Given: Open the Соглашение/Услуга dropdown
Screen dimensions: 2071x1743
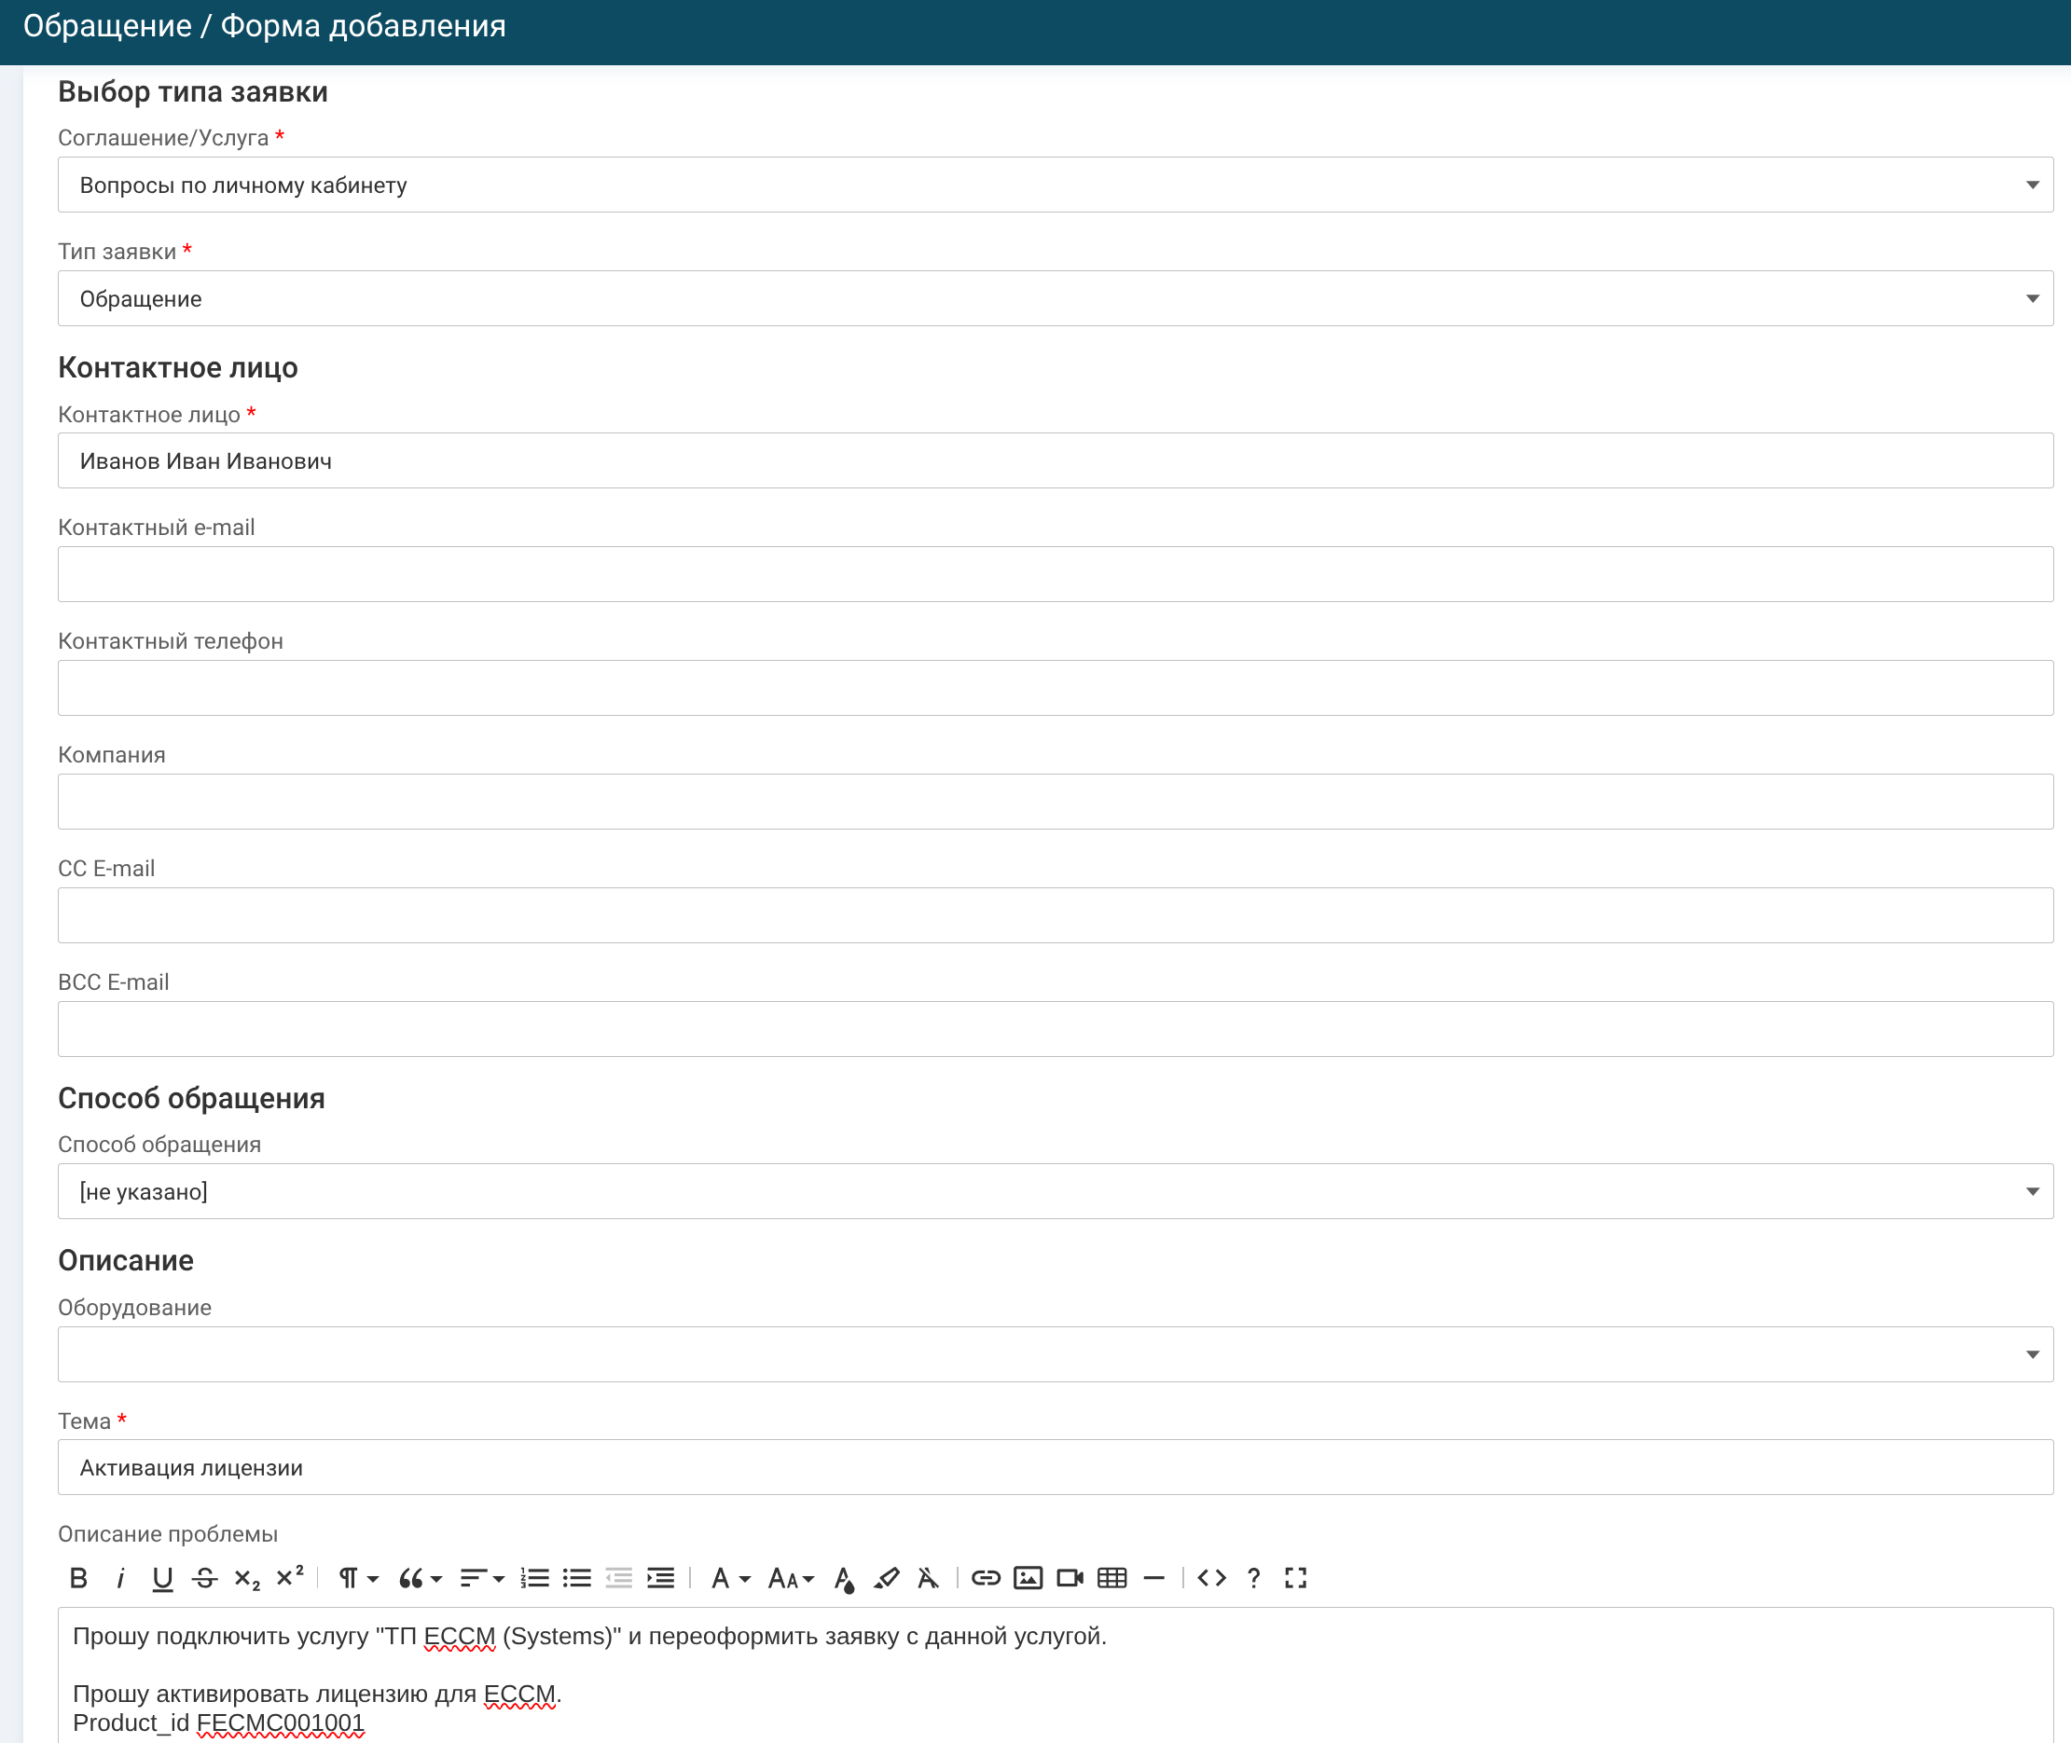Looking at the screenshot, I should coord(1055,185).
